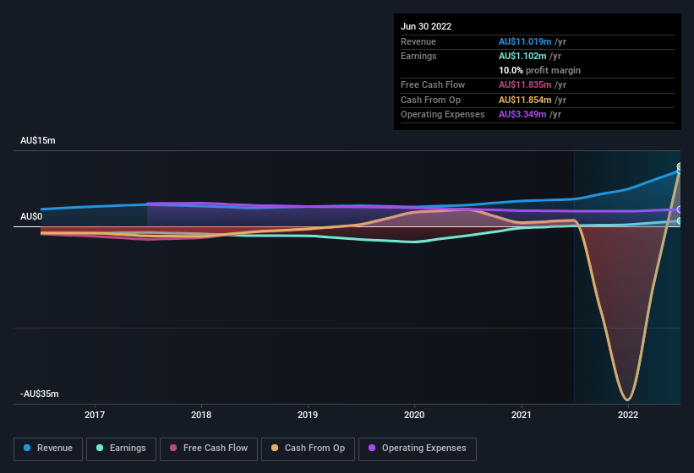Toggle the Free Cash Flow legend button
Screen dimensions: 694x473
[x=209, y=449]
